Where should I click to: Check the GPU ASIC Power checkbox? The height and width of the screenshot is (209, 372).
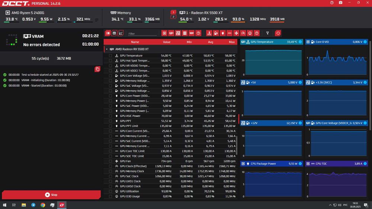click(110, 116)
